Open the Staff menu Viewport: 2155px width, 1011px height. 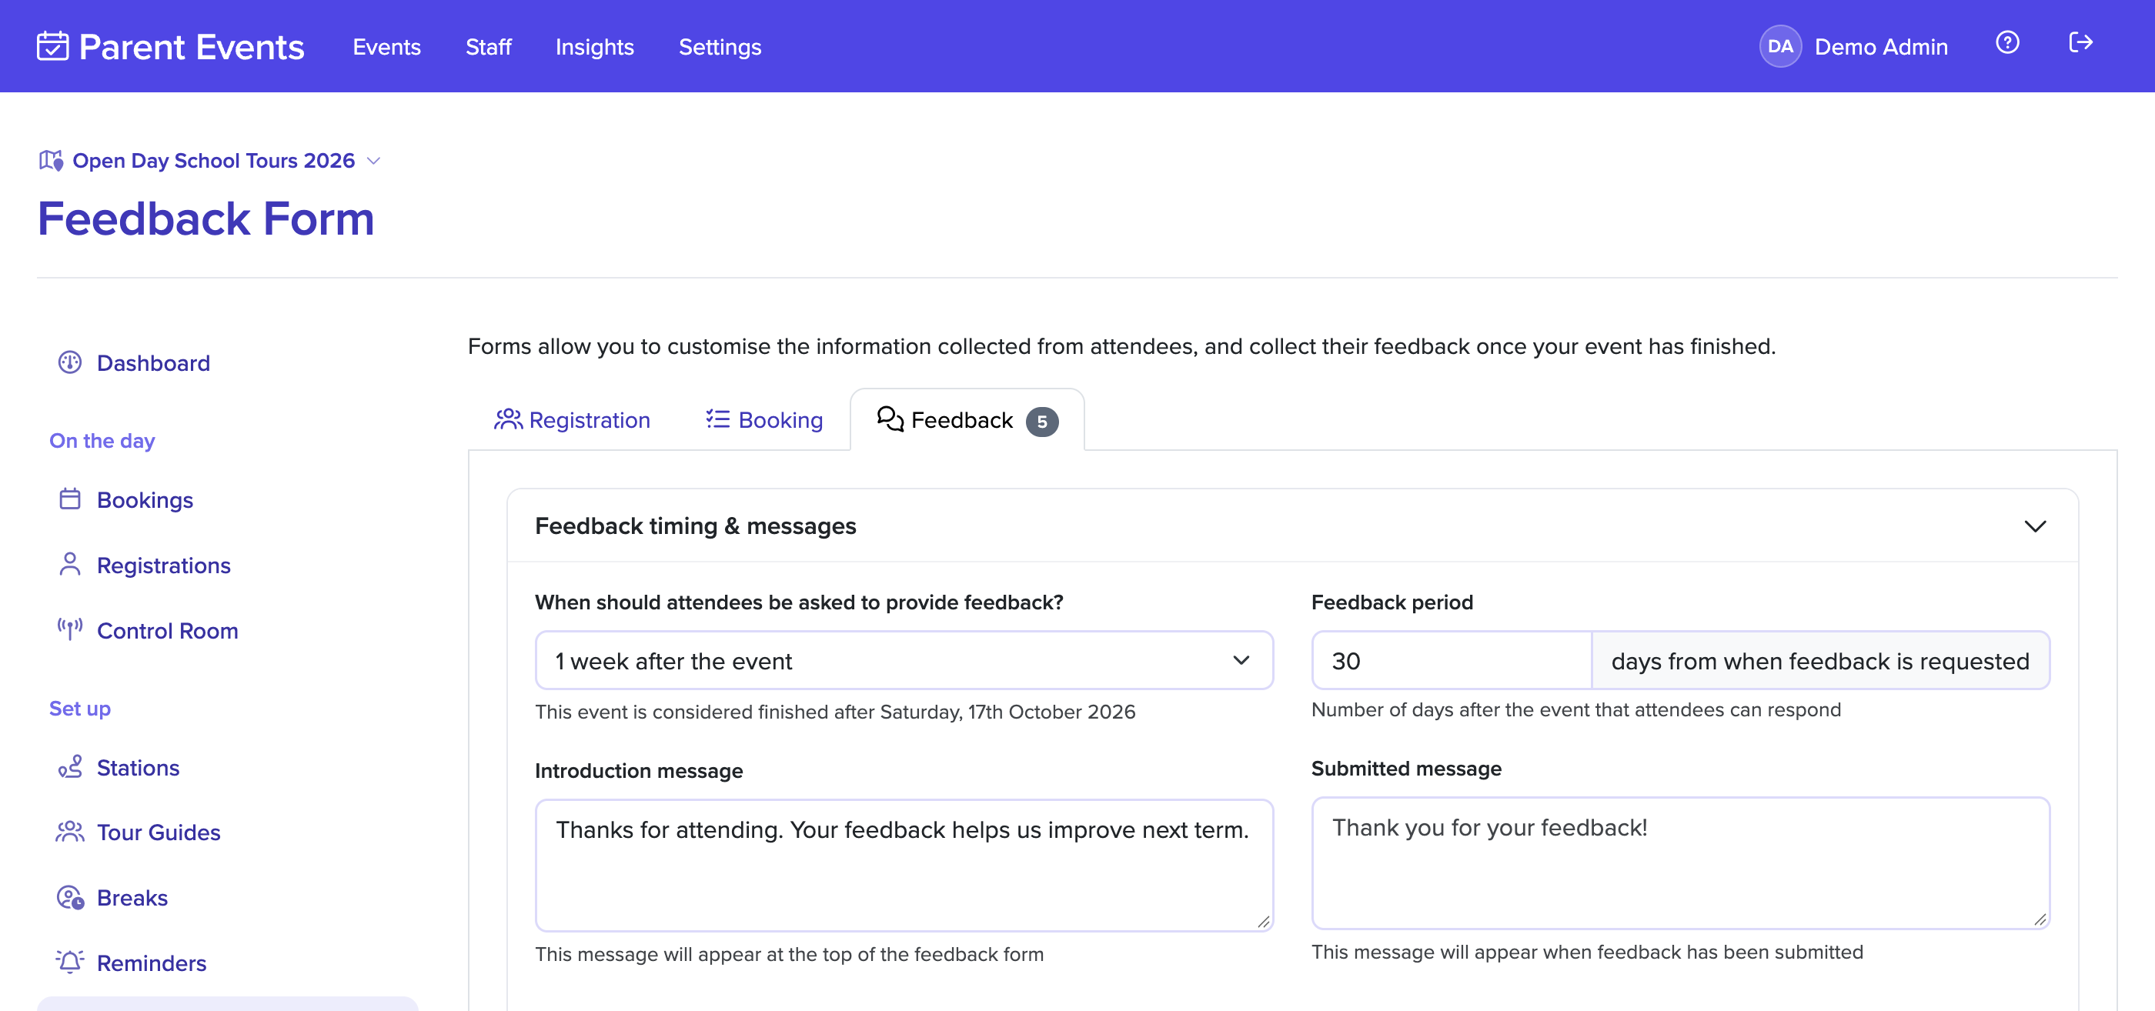coord(488,47)
